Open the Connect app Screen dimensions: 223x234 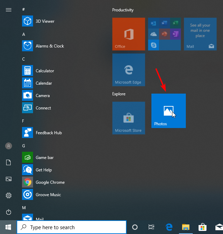(x=36, y=108)
